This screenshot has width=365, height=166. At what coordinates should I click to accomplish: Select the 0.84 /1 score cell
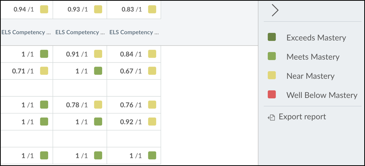(x=134, y=54)
